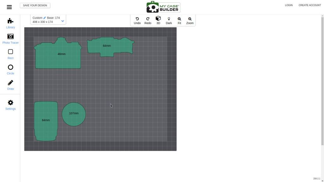Switch to 3D view
Screen dimensions: 324x182
click(158, 21)
